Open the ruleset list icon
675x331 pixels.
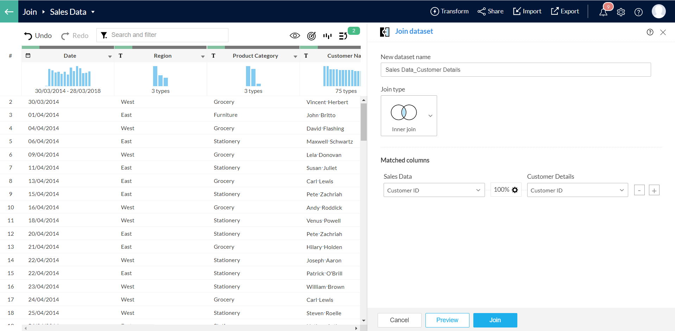[343, 36]
